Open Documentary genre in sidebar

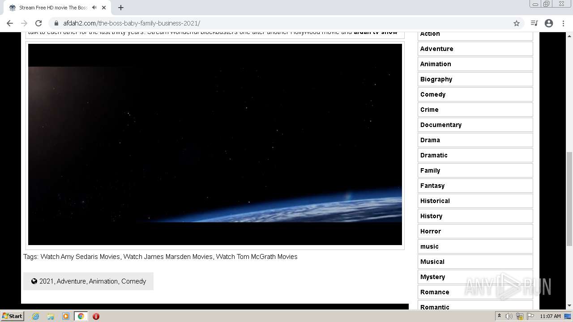coord(475,125)
